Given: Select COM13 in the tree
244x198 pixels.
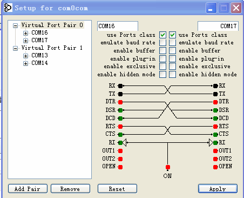Looking at the screenshot, I should [x=39, y=55].
